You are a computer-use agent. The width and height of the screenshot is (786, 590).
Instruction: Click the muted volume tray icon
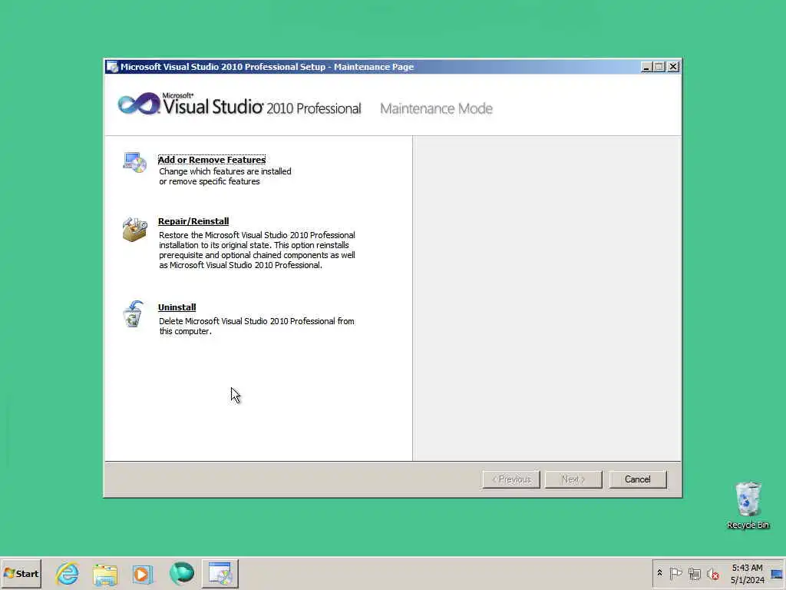[712, 574]
